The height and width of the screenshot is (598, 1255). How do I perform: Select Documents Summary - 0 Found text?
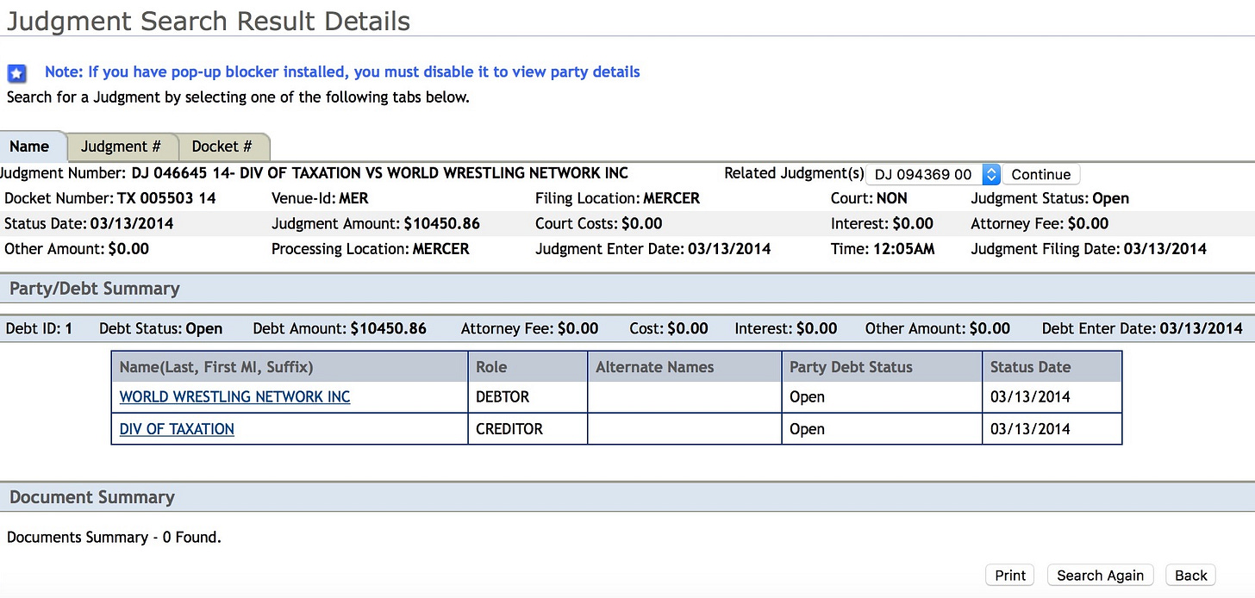[x=114, y=537]
